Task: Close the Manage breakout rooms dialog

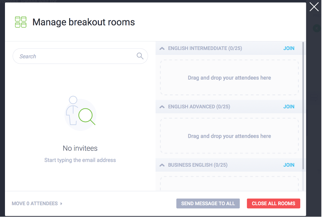Action: coord(314,7)
